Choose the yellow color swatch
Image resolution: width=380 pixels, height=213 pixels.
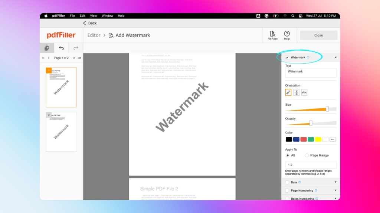[x=318, y=139]
